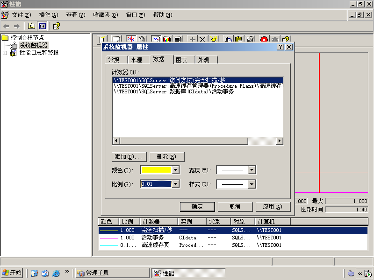Select 系统监视器 in the console tree

[33, 45]
